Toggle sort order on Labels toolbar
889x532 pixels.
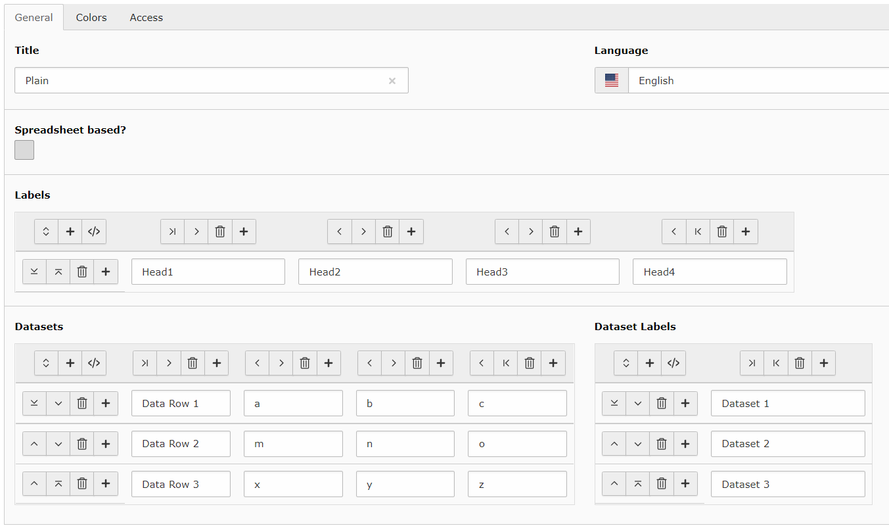[46, 231]
